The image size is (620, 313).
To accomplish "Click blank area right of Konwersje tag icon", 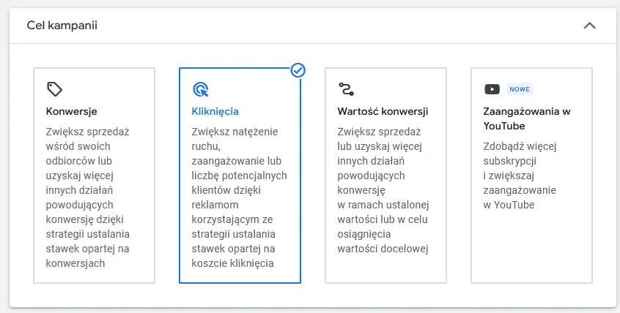I will tap(107, 89).
